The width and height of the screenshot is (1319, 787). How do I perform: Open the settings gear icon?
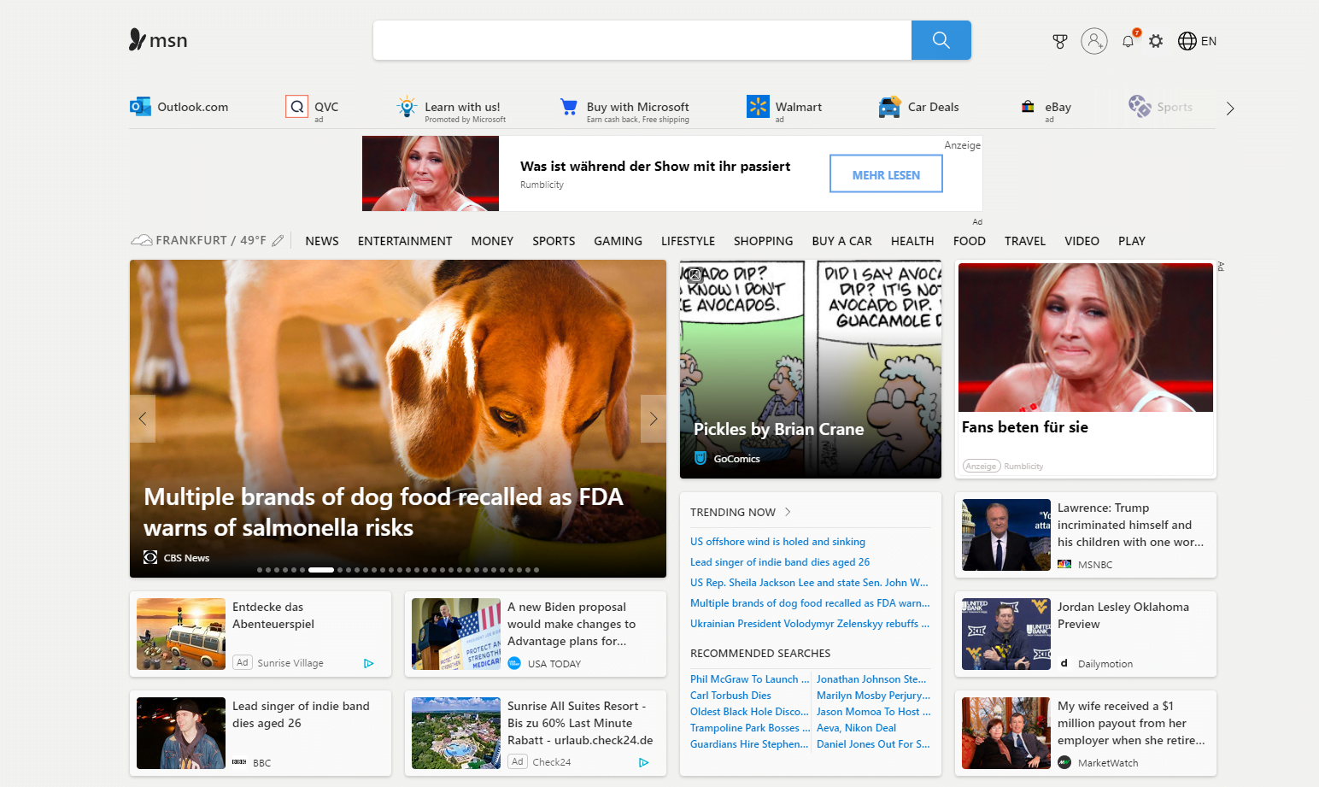(x=1156, y=41)
